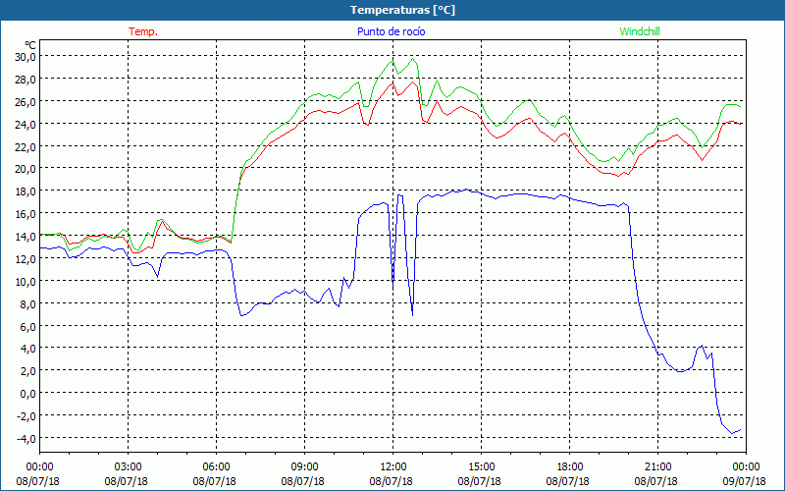Click the 03:00 time label
The image size is (785, 491).
point(129,467)
